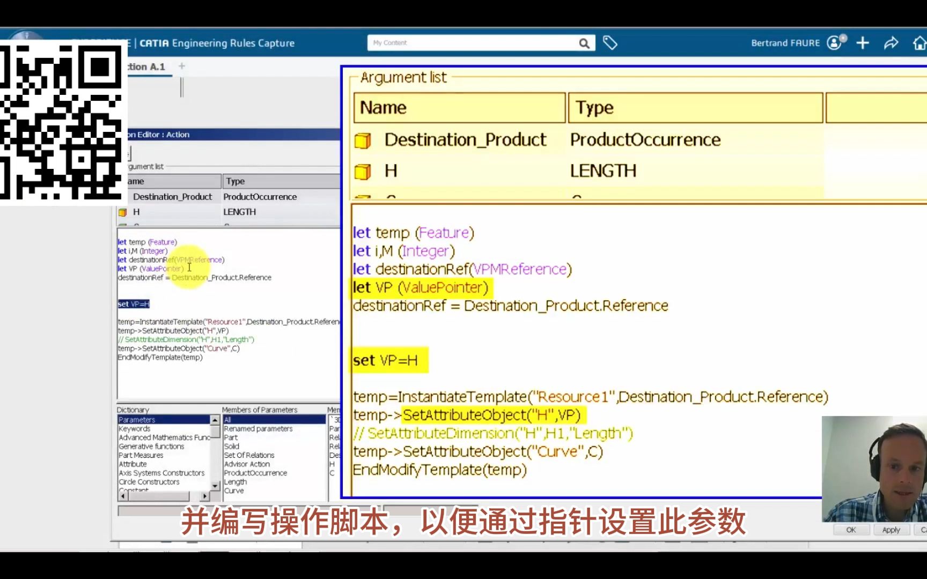The image size is (927, 579).
Task: Click the search magnifier icon in top bar
Action: (584, 43)
